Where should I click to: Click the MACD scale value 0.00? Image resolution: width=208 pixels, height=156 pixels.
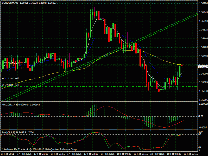(201, 116)
